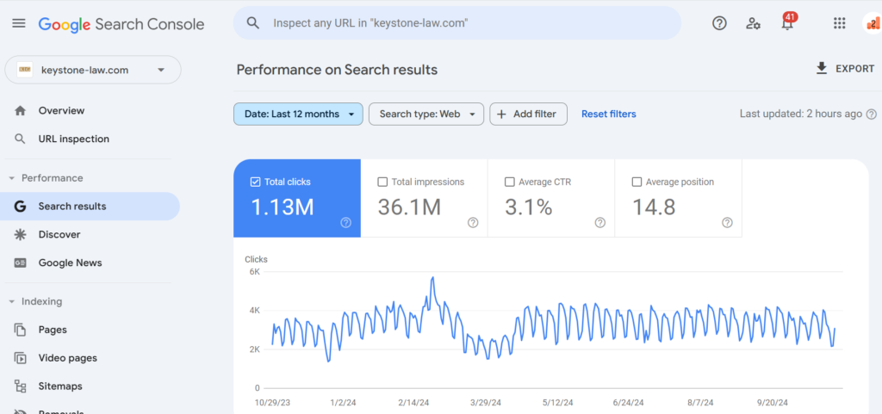Click help icon on Average position card

pos(727,223)
